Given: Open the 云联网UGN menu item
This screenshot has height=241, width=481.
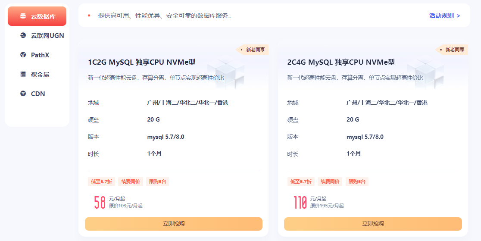Looking at the screenshot, I should pyautogui.click(x=47, y=36).
